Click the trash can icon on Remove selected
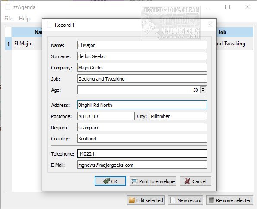The width and height of the screenshot is (257, 209). 211,200
